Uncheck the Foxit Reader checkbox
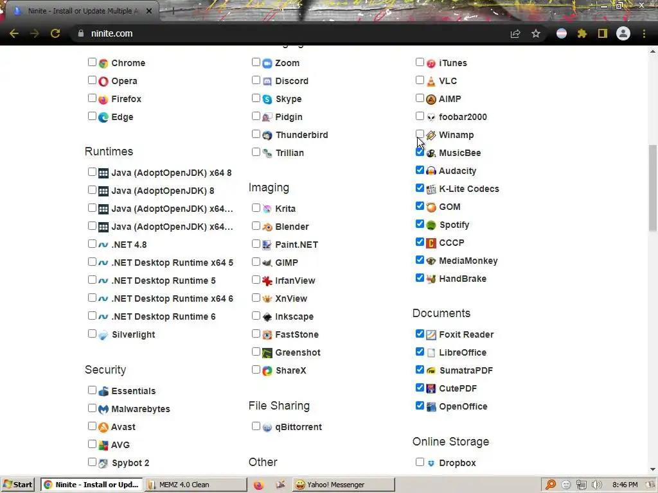The height and width of the screenshot is (493, 658). point(420,334)
